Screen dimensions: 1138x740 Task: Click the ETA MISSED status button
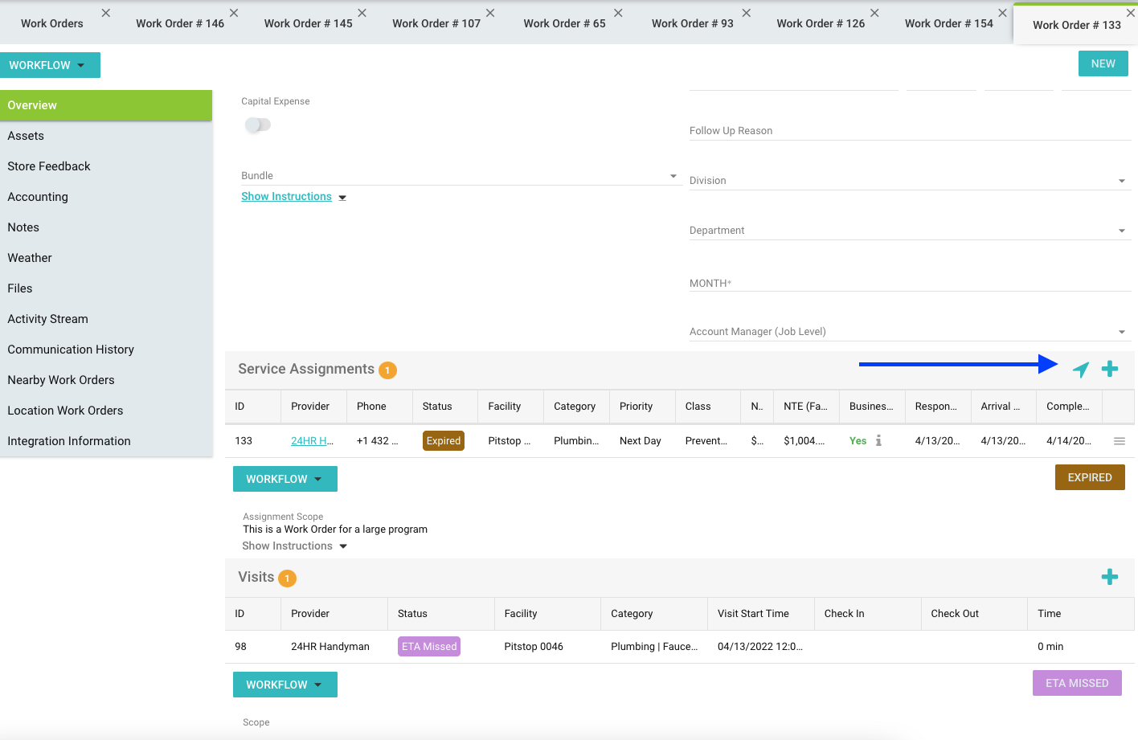(1077, 683)
